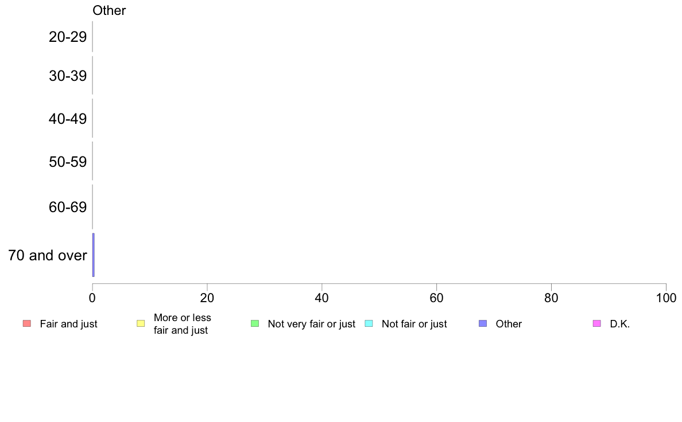Click the green Not very fair swatch
This screenshot has height=422, width=682.
tap(255, 323)
